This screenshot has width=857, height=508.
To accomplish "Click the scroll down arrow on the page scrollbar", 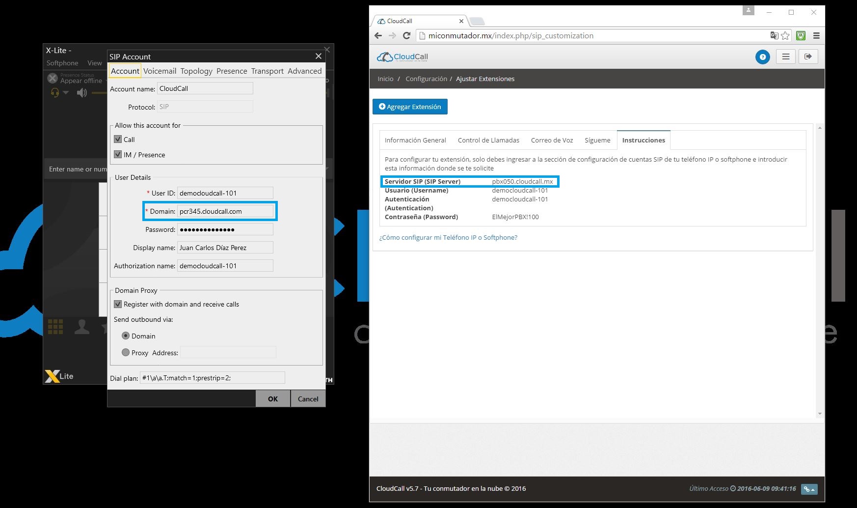I will (820, 414).
